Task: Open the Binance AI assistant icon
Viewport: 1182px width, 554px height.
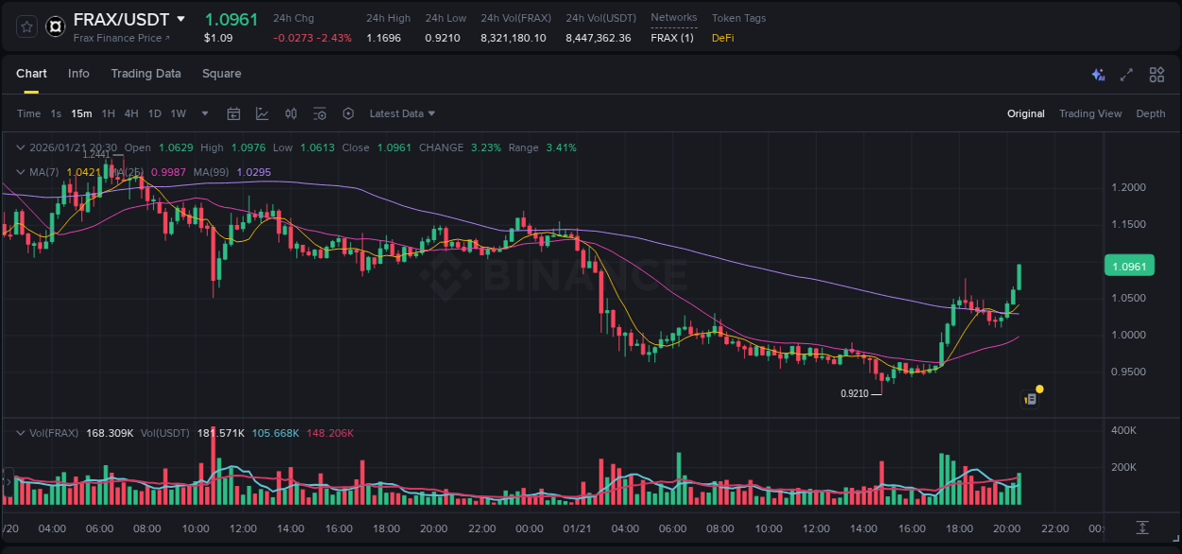Action: click(x=1098, y=73)
